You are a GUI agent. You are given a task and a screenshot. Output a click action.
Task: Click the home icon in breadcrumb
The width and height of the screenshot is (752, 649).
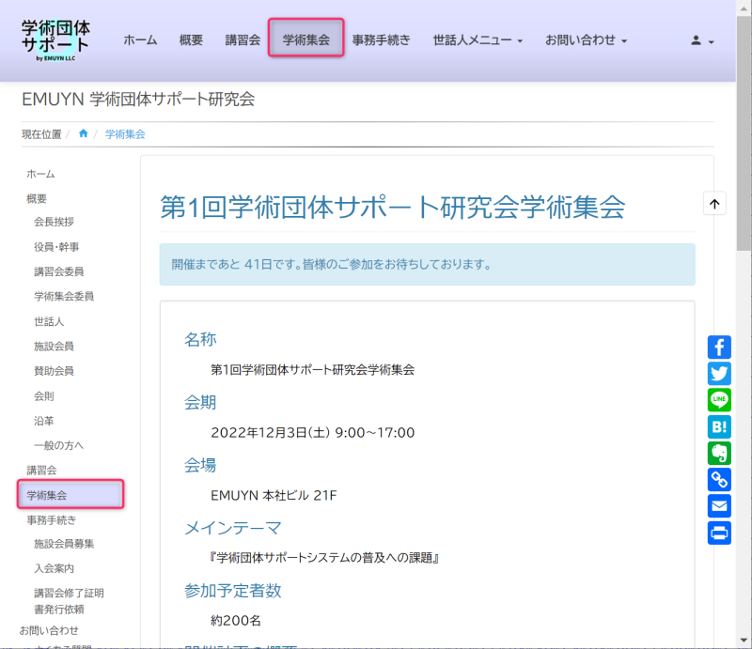pos(84,134)
